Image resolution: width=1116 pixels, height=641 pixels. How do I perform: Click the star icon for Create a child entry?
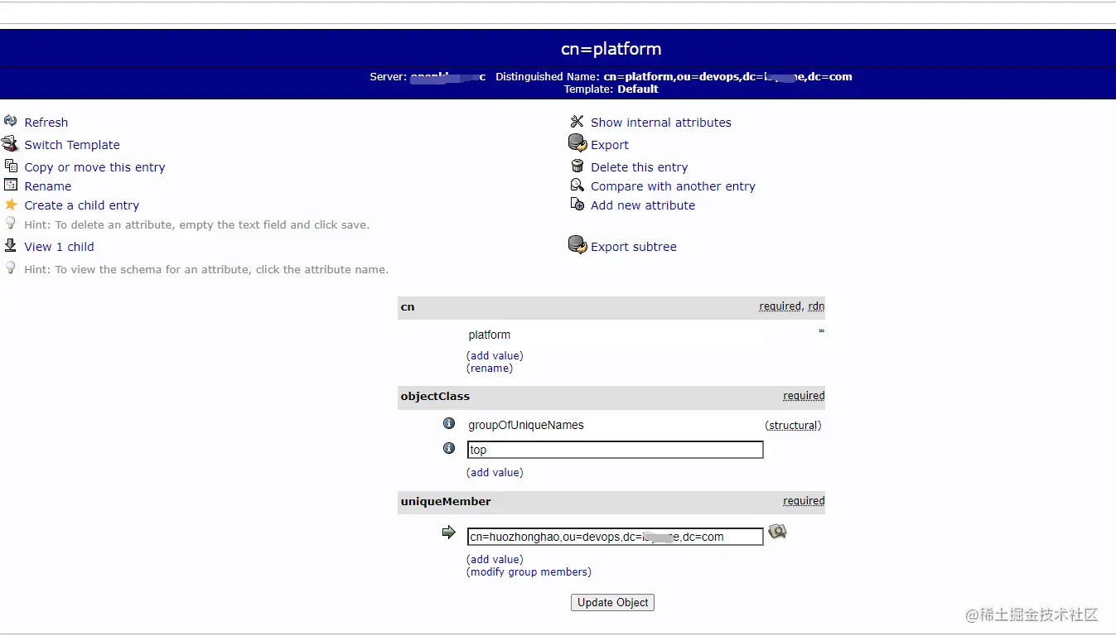click(11, 204)
